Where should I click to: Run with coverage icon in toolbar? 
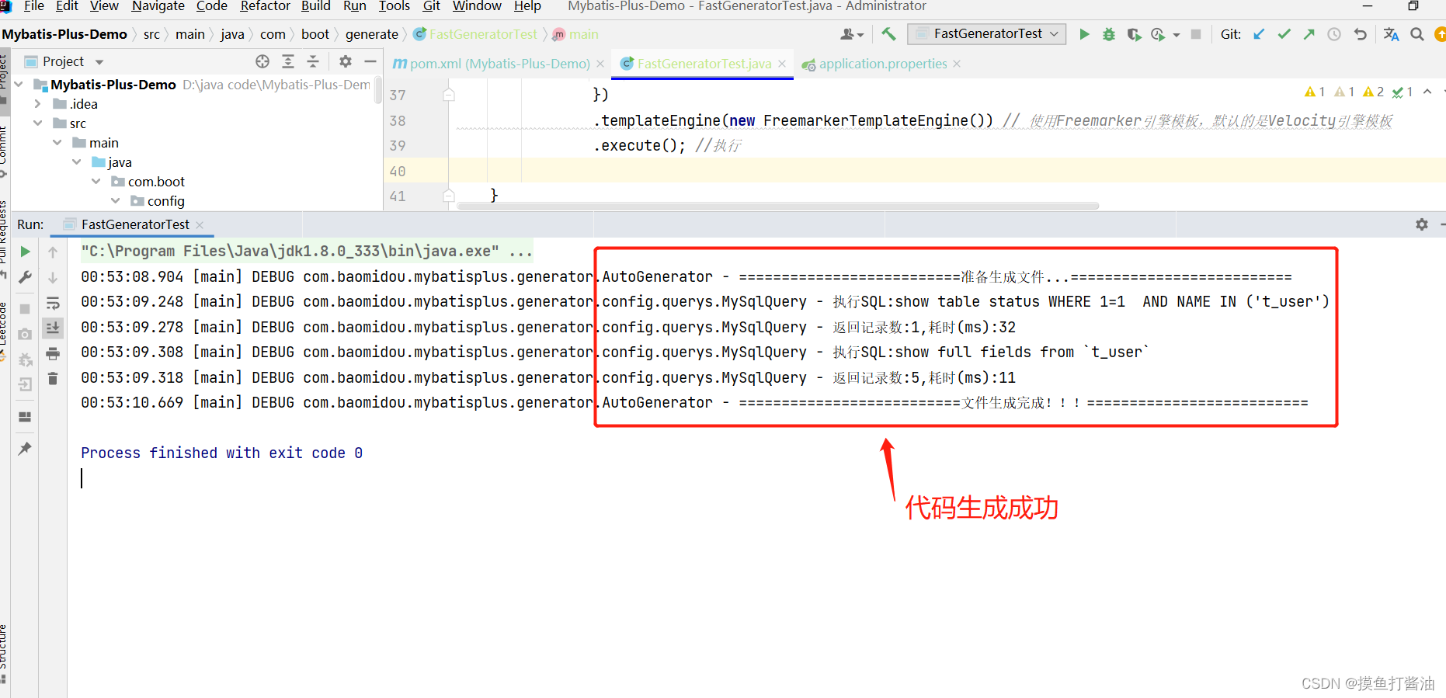tap(1134, 34)
